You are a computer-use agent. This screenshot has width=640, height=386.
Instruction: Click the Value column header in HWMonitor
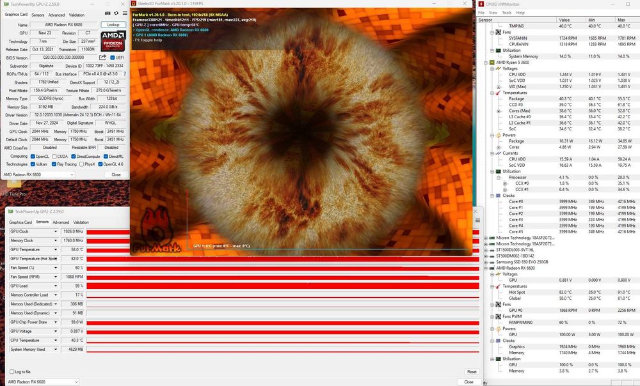(571, 20)
